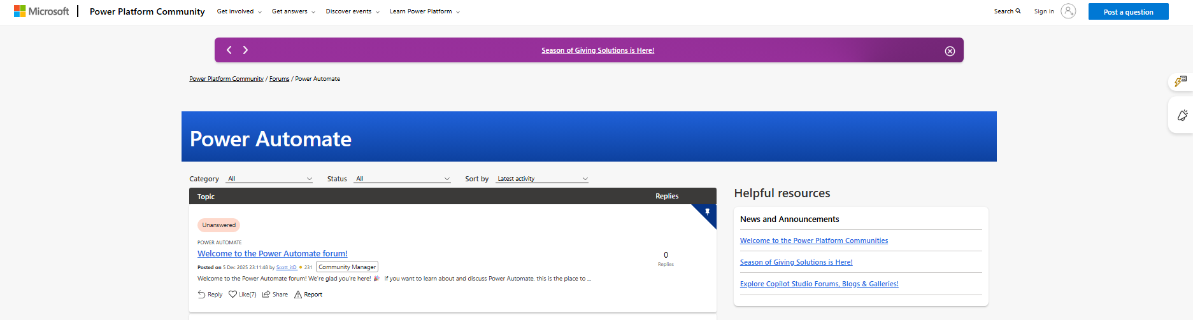This screenshot has width=1193, height=320.
Task: Open the Status filter dropdown
Action: click(x=403, y=179)
